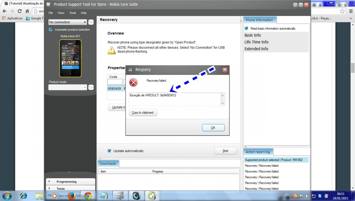The height and width of the screenshot is (201, 355).
Task: Refresh the connection list icon
Action: click(x=91, y=22)
